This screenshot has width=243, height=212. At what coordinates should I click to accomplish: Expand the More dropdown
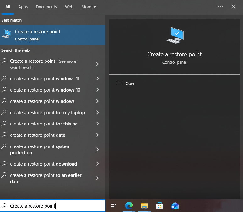pyautogui.click(x=89, y=7)
